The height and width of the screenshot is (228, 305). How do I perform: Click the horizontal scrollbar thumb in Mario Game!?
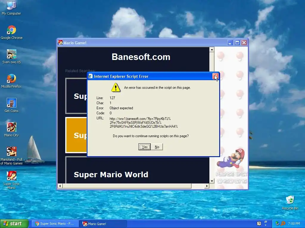coord(127,186)
